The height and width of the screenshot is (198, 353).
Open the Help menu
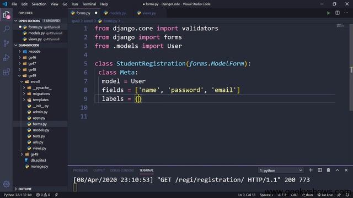tap(104, 4)
